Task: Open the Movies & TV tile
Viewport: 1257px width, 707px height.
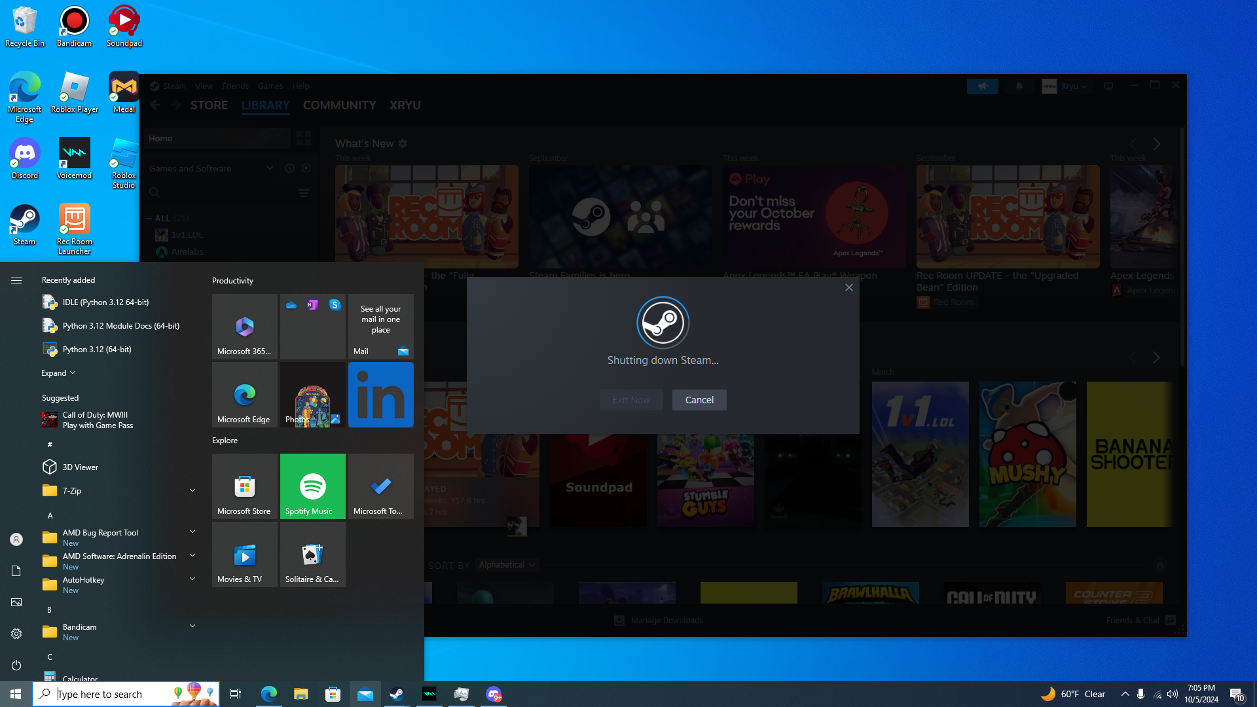Action: [244, 554]
